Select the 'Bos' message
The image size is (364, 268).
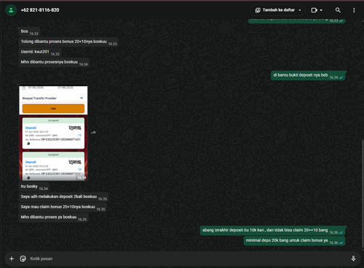point(29,32)
